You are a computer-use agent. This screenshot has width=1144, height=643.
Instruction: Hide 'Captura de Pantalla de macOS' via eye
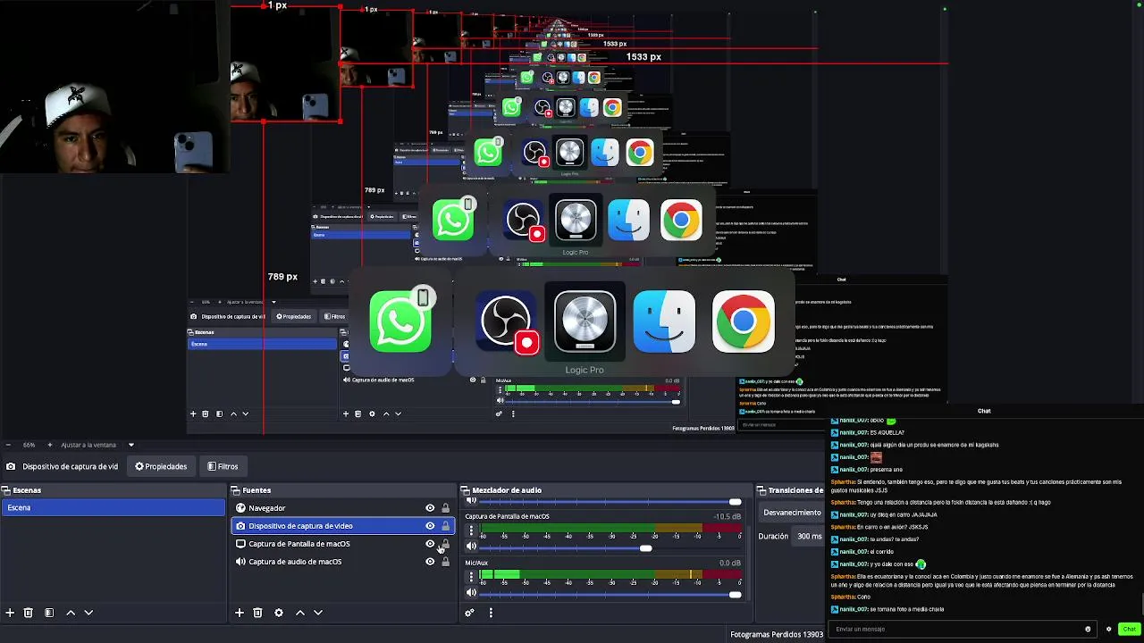tap(430, 544)
